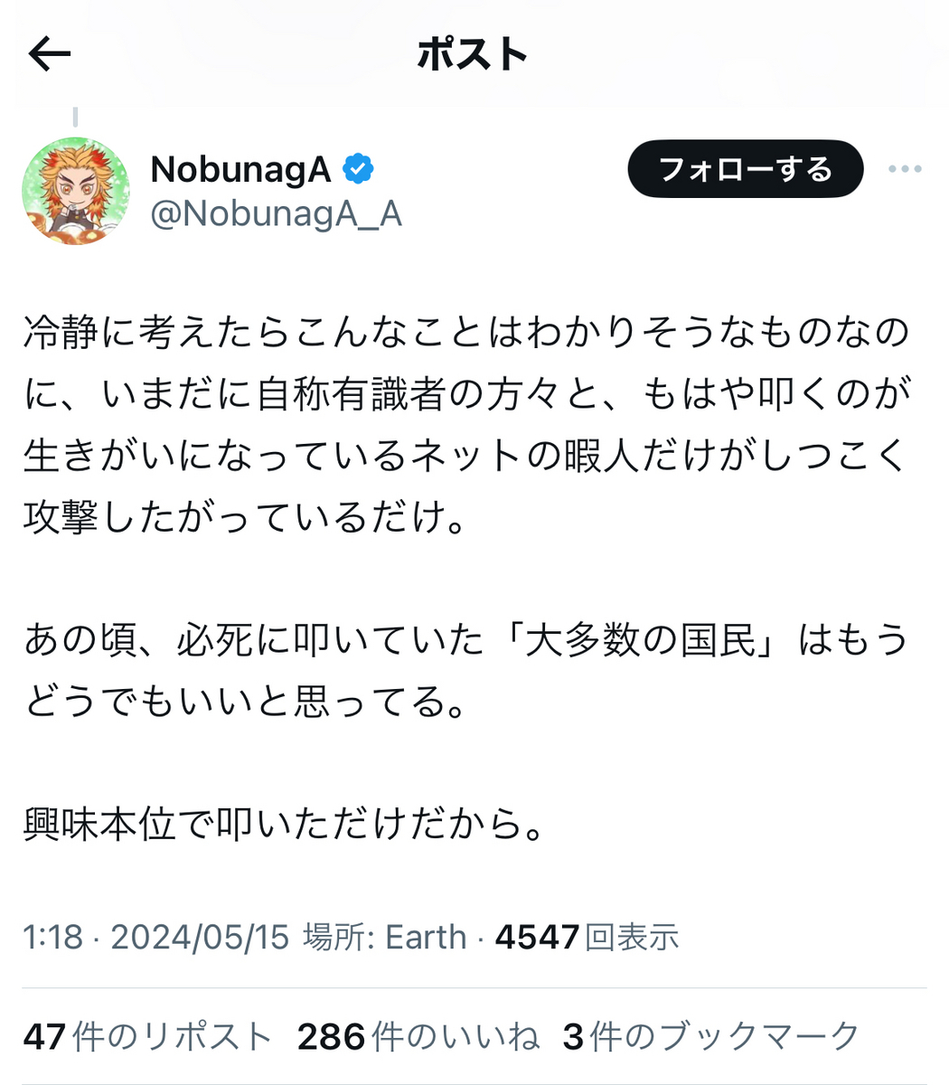Click the フォローする follow button

tap(746, 169)
